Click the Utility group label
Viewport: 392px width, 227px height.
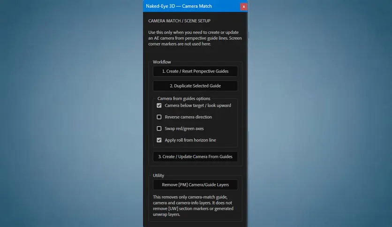pos(158,175)
